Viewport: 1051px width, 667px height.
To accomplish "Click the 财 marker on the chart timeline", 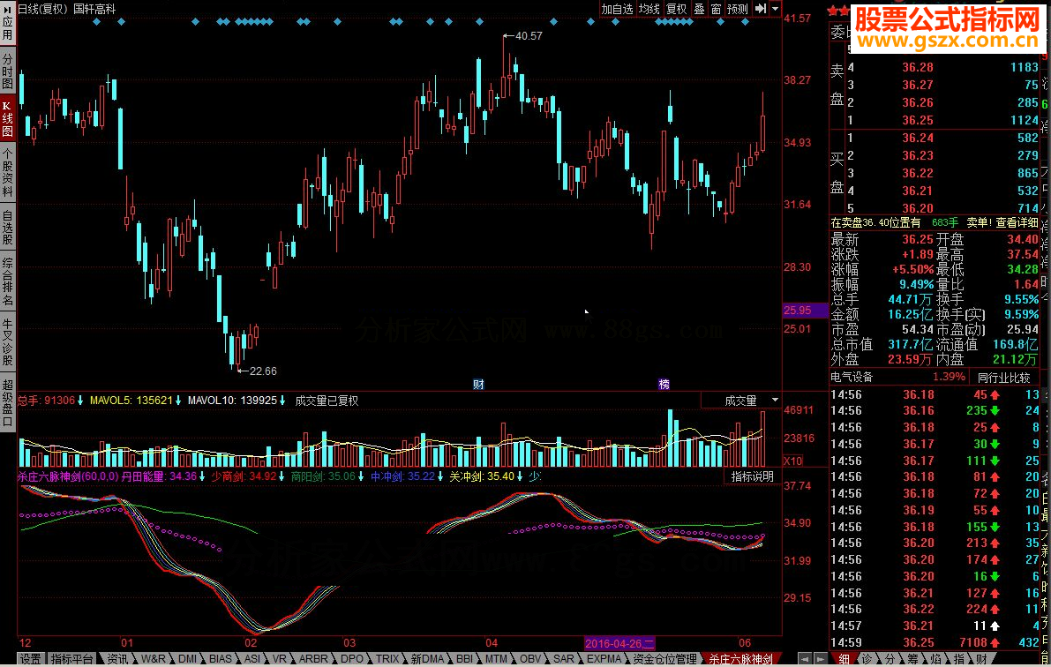I will (478, 384).
